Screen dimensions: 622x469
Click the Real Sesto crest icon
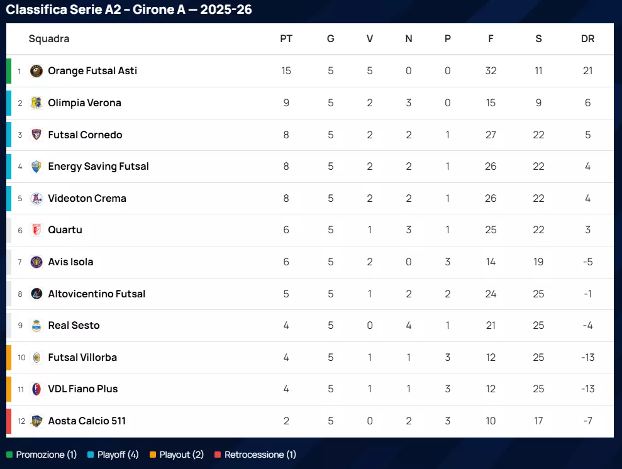click(x=36, y=326)
